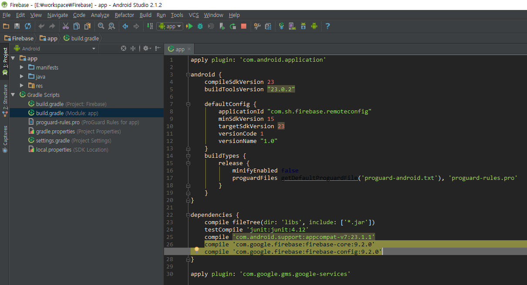The height and width of the screenshot is (285, 527).
Task: Expand the manifests folder in tree
Action: [22, 67]
